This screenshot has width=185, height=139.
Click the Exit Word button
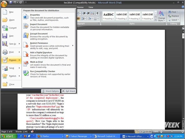tap(69, 91)
